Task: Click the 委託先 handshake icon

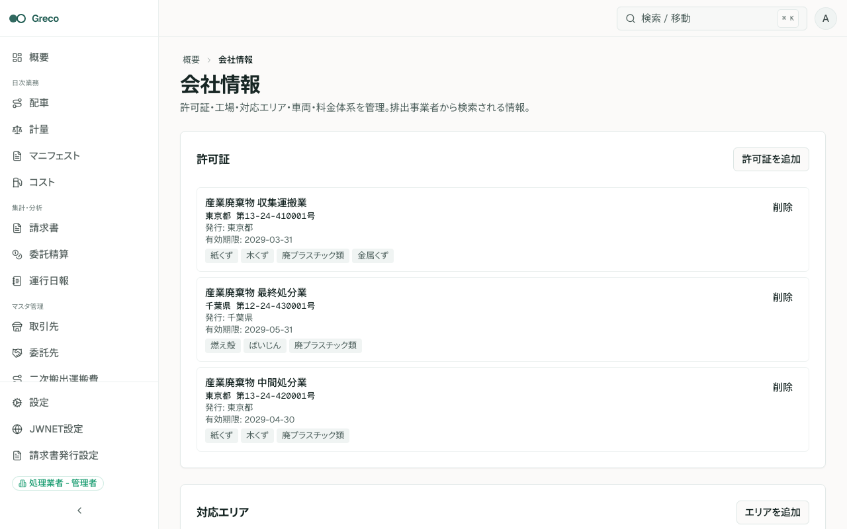Action: (17, 353)
